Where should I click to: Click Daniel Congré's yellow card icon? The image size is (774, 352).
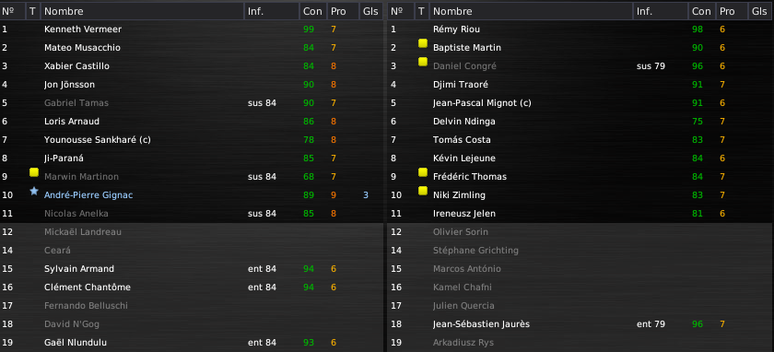click(423, 62)
